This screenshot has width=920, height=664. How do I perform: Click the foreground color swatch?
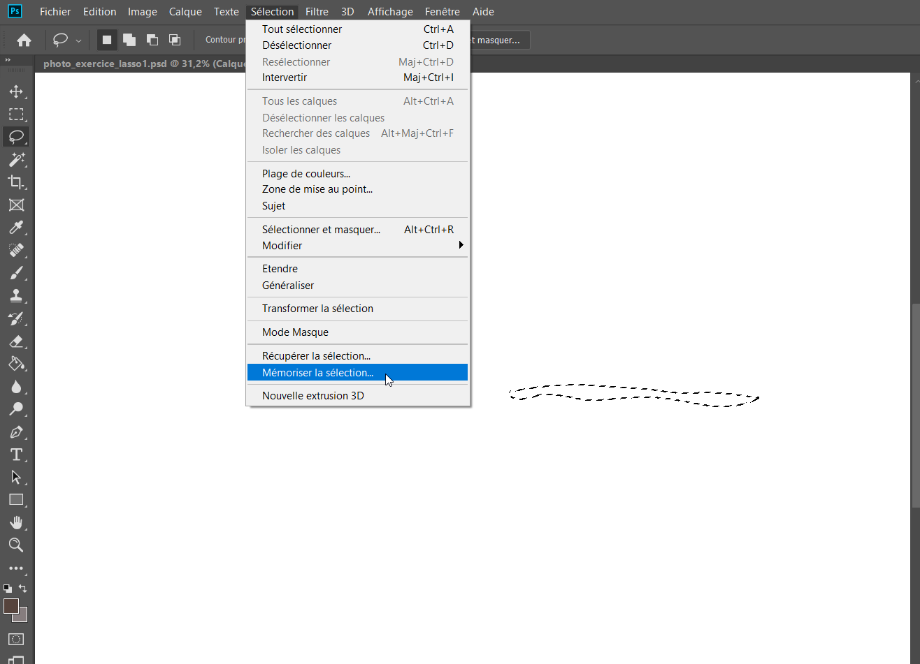(x=11, y=606)
